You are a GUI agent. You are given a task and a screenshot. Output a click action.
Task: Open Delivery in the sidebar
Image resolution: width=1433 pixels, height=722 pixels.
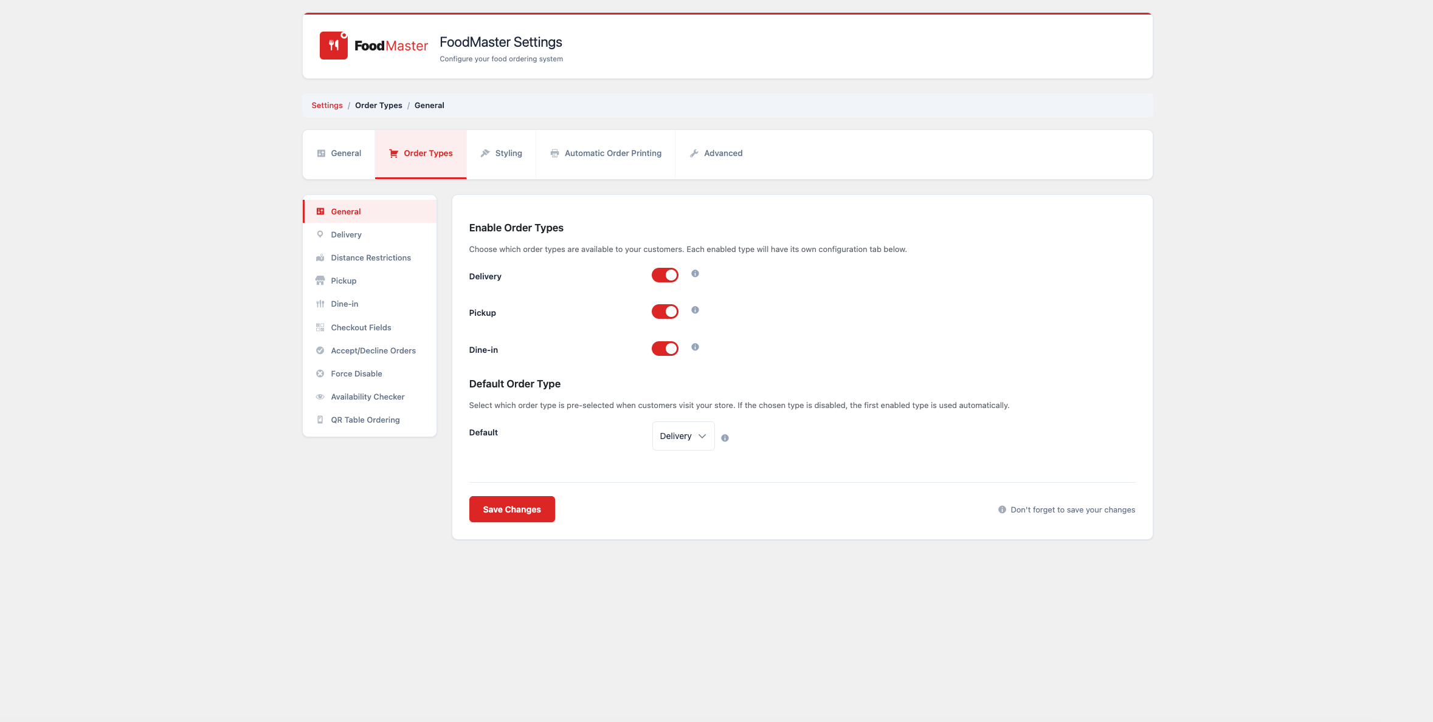[x=370, y=234]
